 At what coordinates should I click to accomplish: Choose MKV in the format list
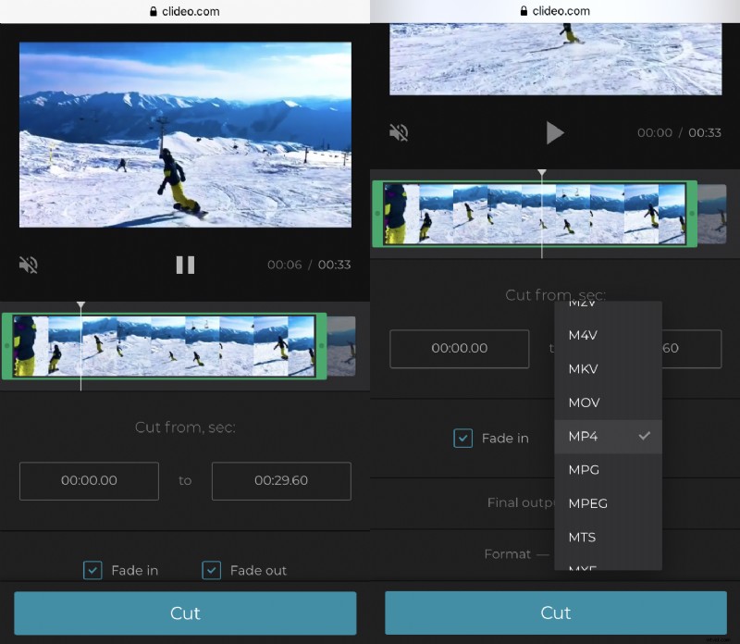[x=583, y=369]
